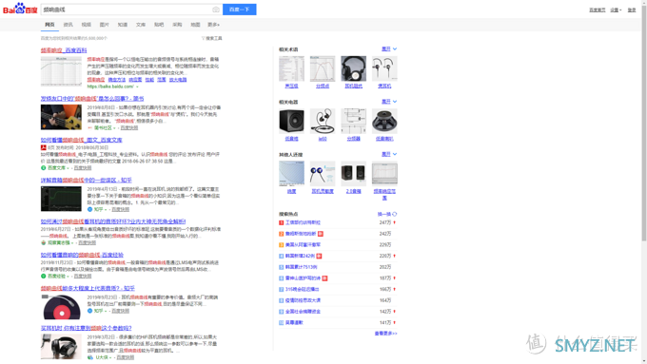Click the Baidu logo

pyautogui.click(x=20, y=9)
